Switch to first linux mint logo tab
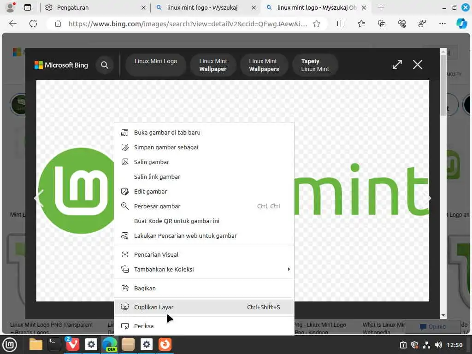 [206, 7]
